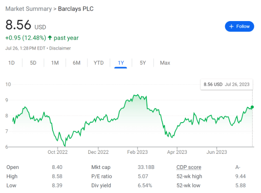261x193 pixels.
Task: Select the 1Y chart range tab
Action: 121,63
